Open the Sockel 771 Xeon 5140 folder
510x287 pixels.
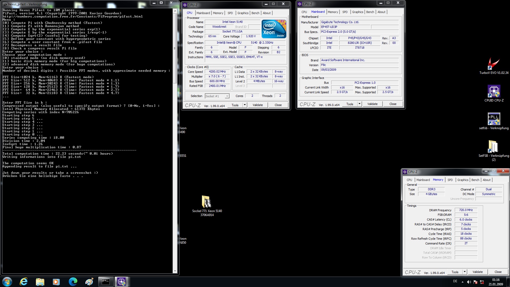pos(207,206)
